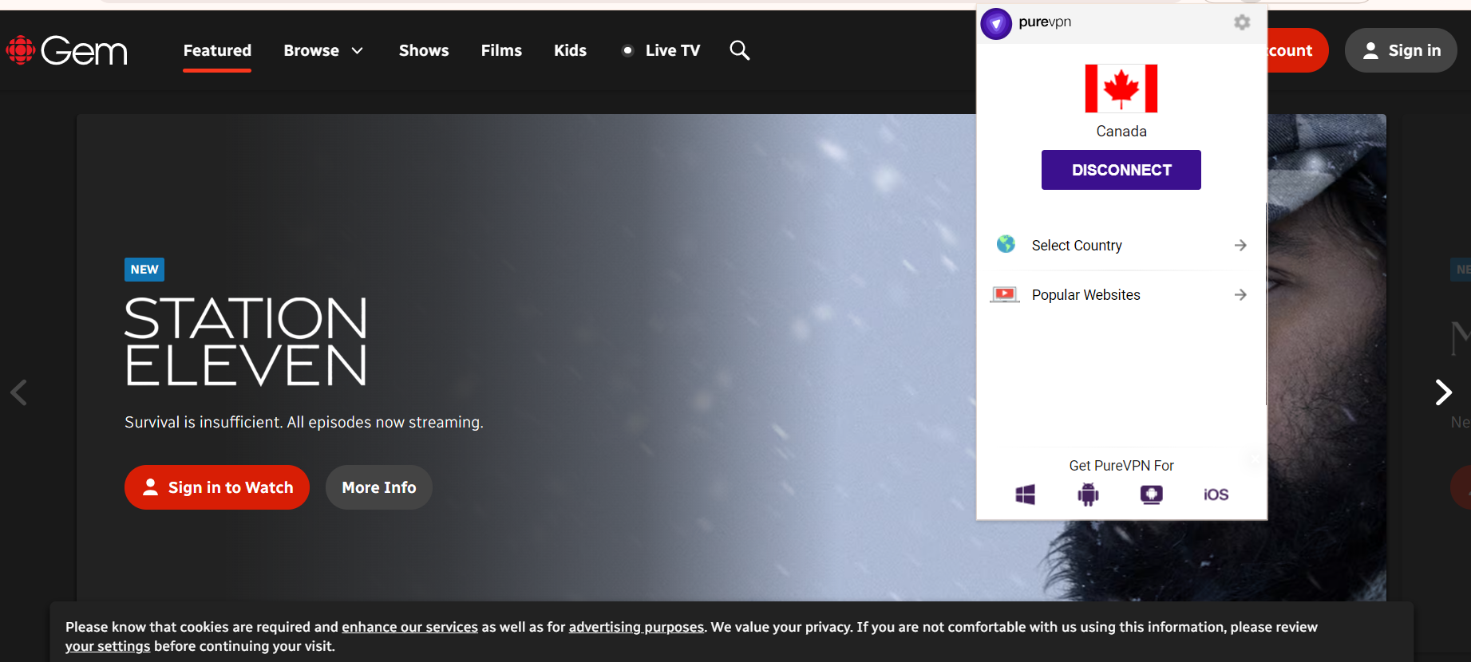Open the advertising purposes link
The width and height of the screenshot is (1471, 662).
coord(636,627)
